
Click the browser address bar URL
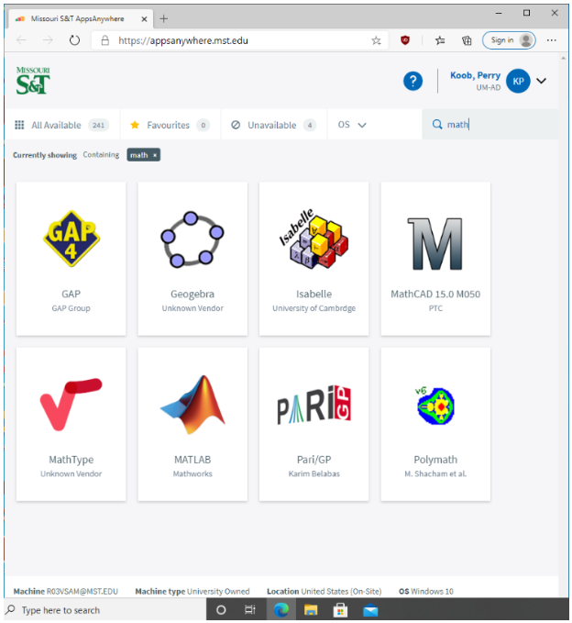tap(183, 40)
